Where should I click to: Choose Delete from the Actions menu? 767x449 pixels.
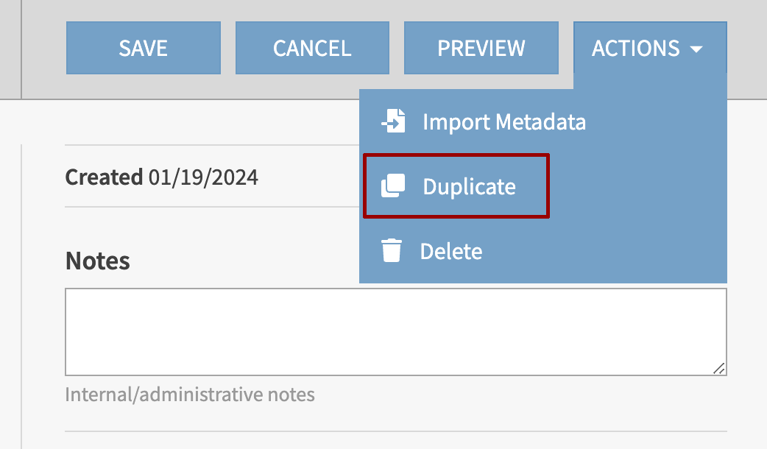[x=451, y=251]
